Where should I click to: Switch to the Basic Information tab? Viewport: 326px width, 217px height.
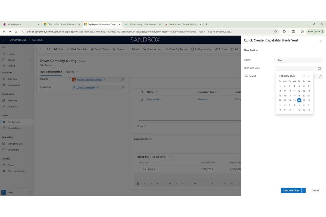point(51,72)
